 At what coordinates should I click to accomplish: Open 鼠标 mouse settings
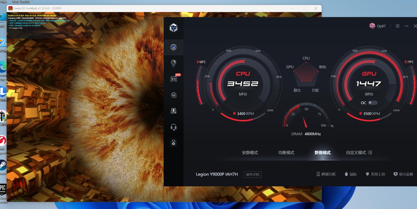point(351,174)
